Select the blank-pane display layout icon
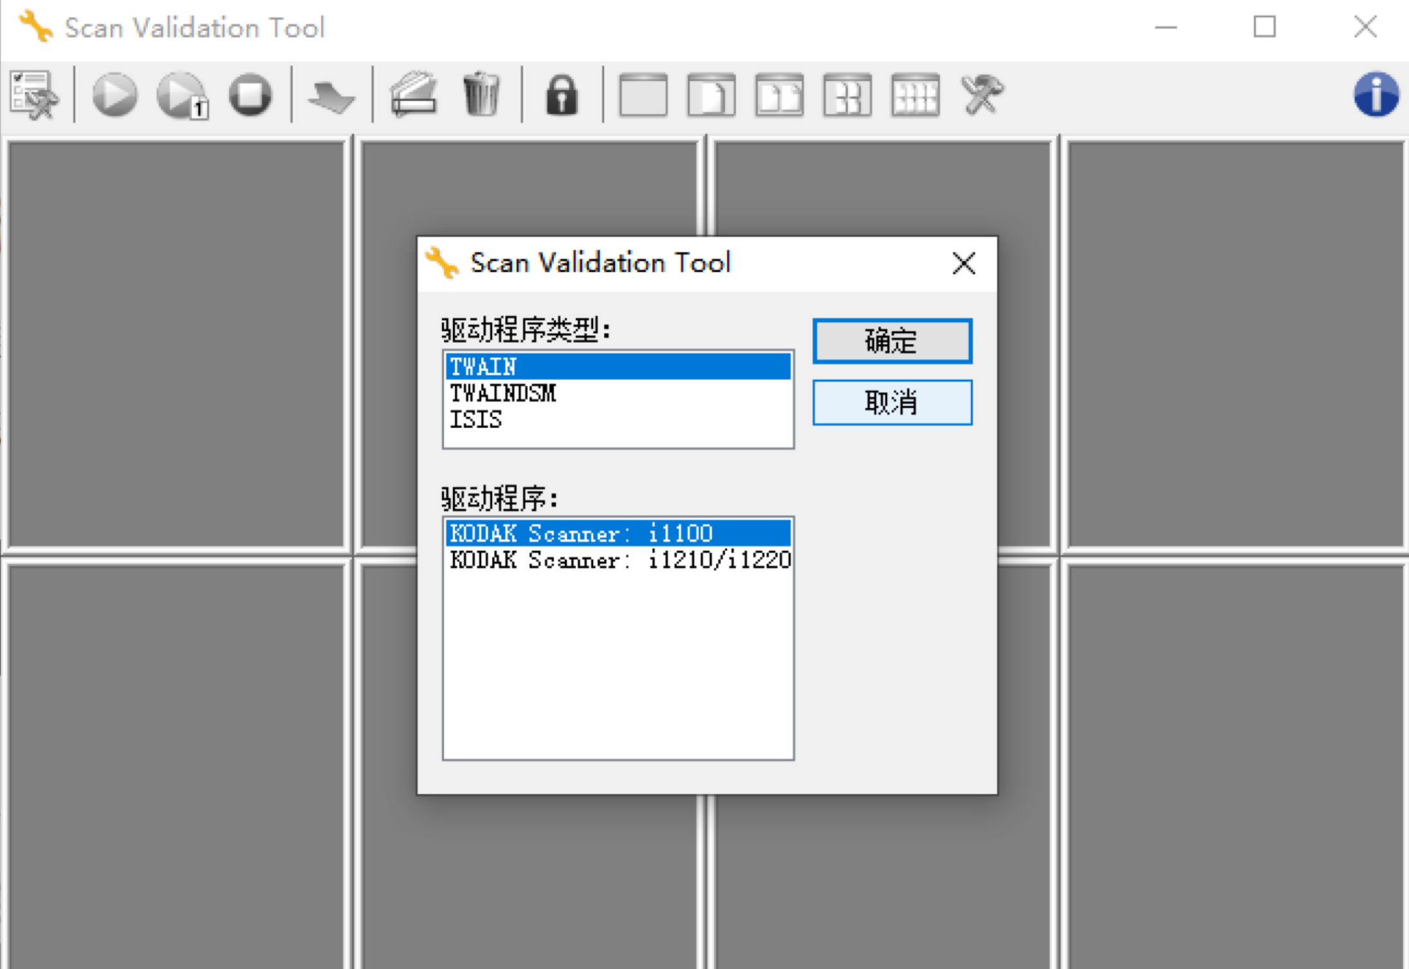This screenshot has width=1409, height=969. [x=643, y=95]
